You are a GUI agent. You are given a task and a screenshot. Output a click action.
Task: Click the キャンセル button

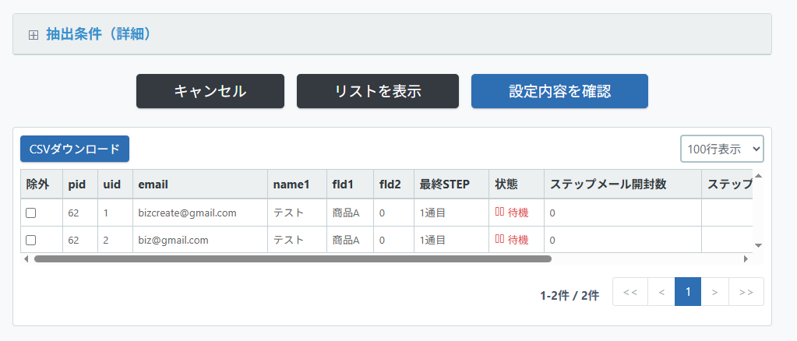pyautogui.click(x=210, y=91)
